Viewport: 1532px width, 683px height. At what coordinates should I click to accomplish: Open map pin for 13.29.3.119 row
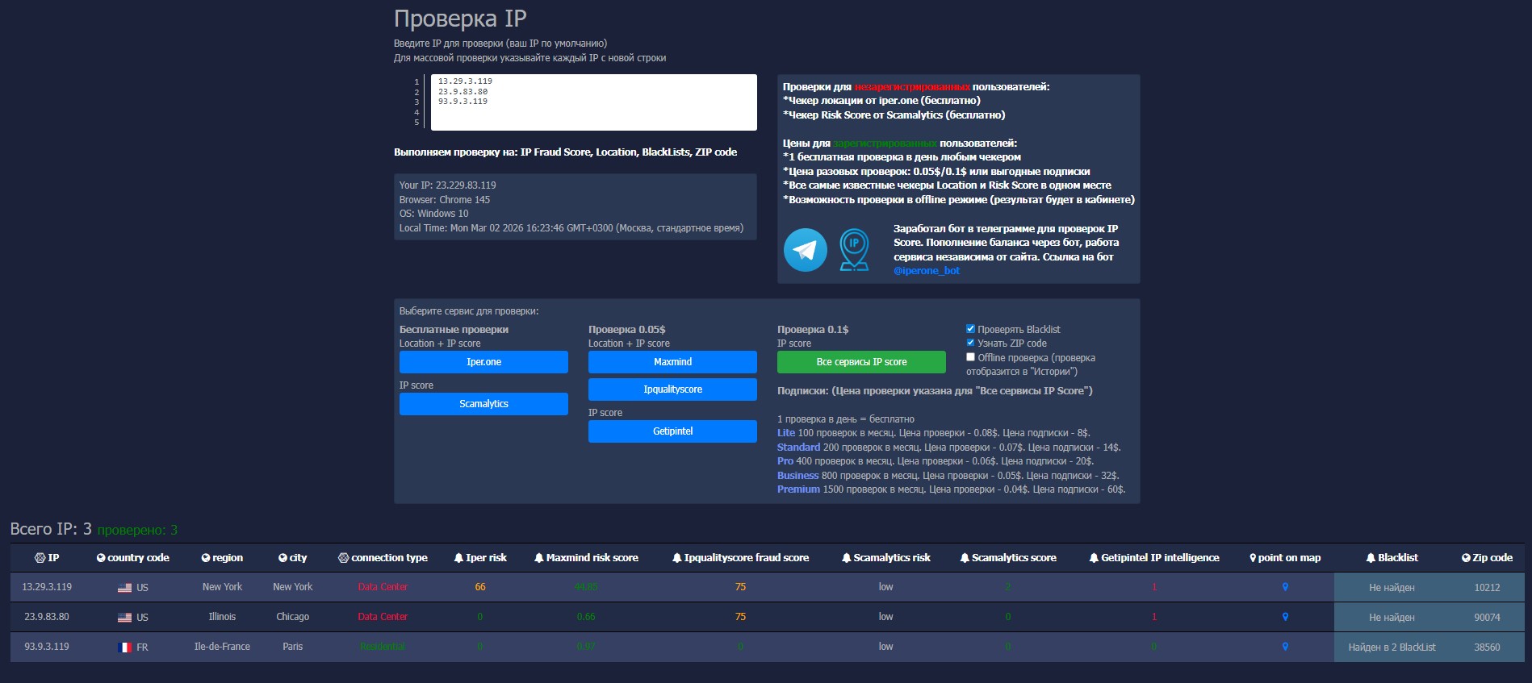pos(1285,587)
